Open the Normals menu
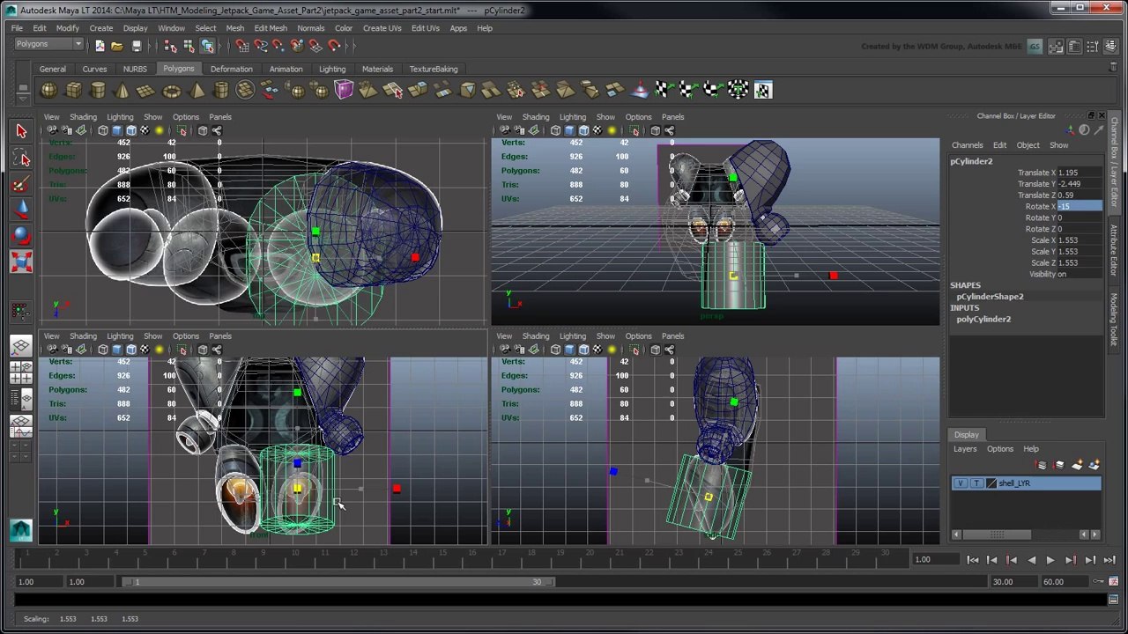Screen dimensions: 1128x634 [x=310, y=28]
